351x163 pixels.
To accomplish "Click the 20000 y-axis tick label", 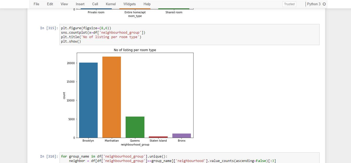I will (x=71, y=63).
